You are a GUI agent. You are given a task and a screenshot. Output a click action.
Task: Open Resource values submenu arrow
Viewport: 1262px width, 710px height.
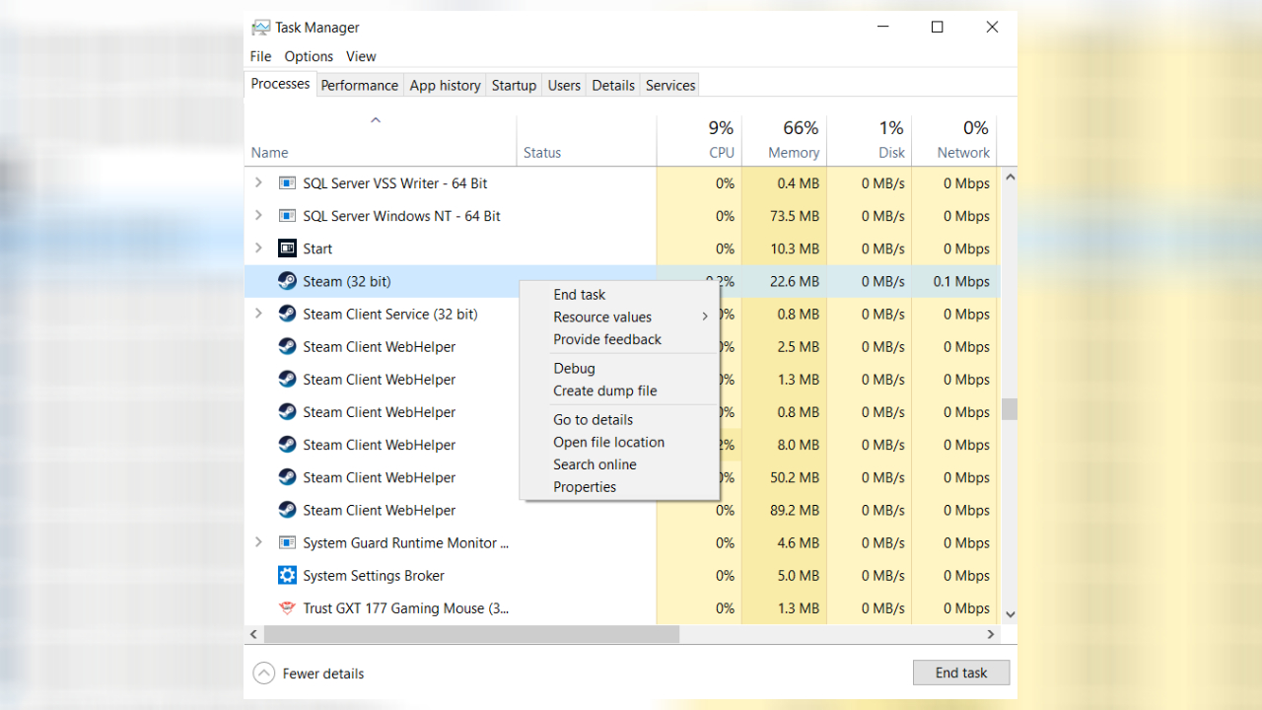point(705,317)
